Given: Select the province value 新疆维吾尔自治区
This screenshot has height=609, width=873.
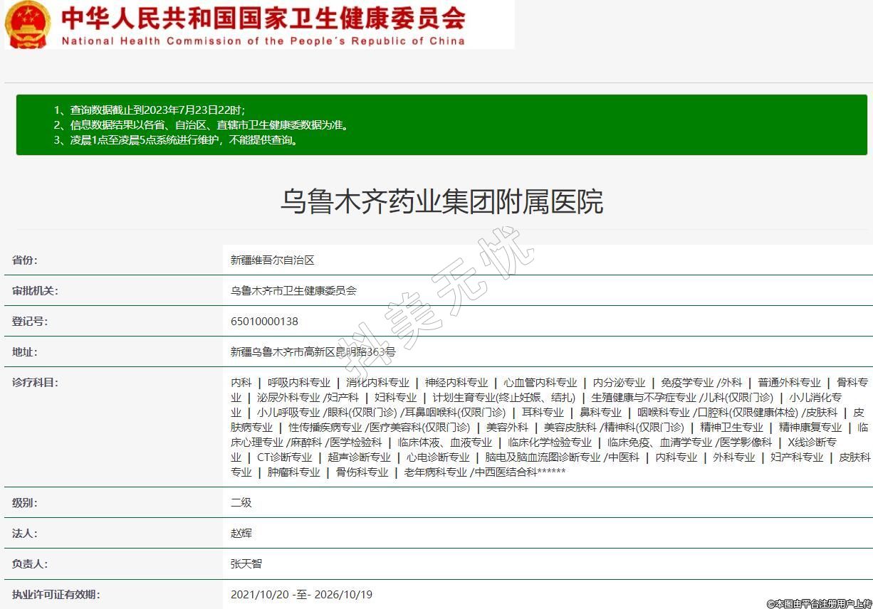Looking at the screenshot, I should click(x=273, y=260).
